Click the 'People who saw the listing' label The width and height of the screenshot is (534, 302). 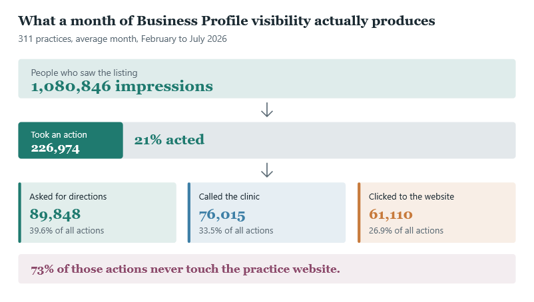pos(84,73)
